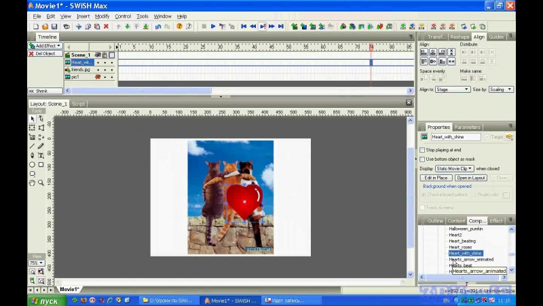The height and width of the screenshot is (306, 543).
Task: Click the Copy toolbar icon
Action: pyautogui.click(x=88, y=26)
